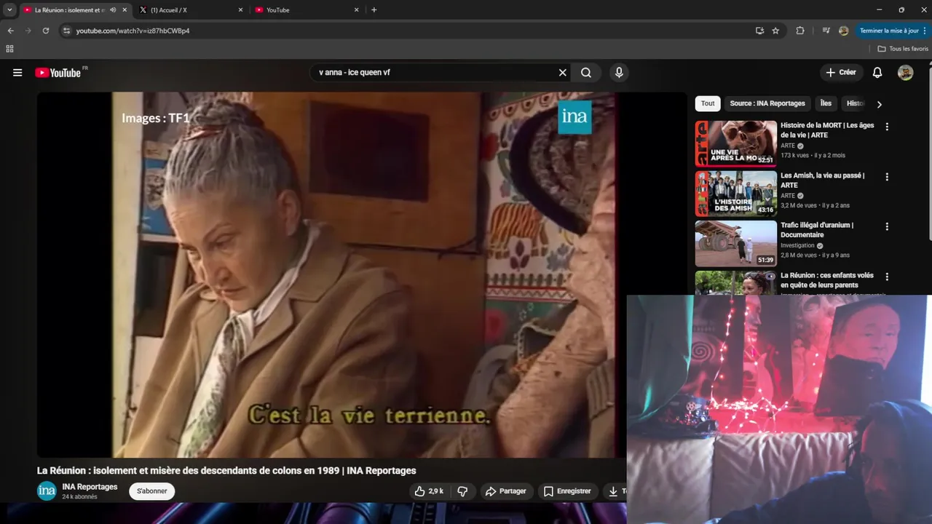Open title 'Les Amish, la vie au passé | ARTE'
Screen dimensions: 932x524
(822, 180)
